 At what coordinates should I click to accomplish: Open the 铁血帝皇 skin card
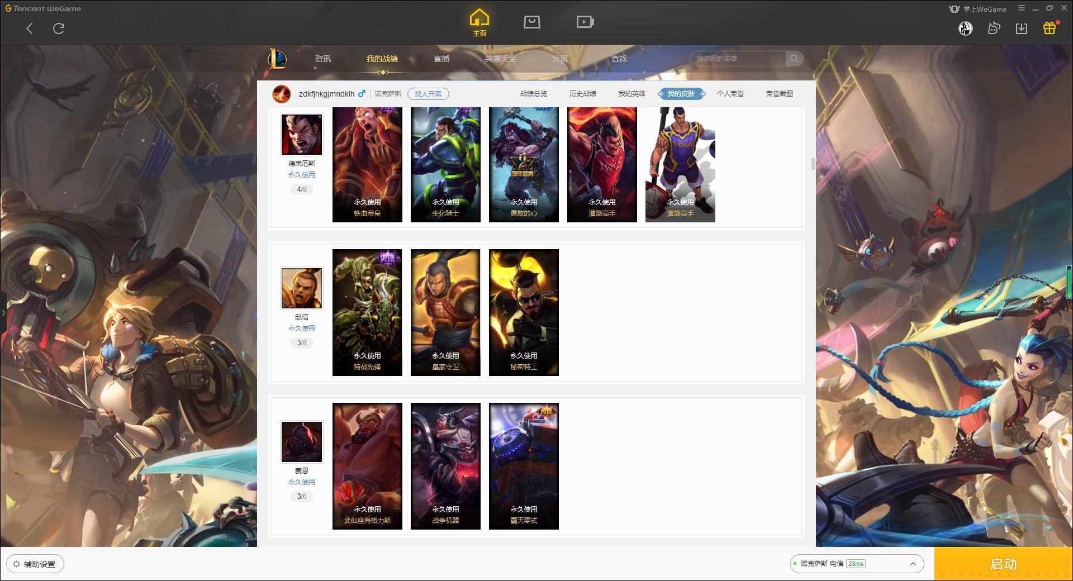point(367,165)
